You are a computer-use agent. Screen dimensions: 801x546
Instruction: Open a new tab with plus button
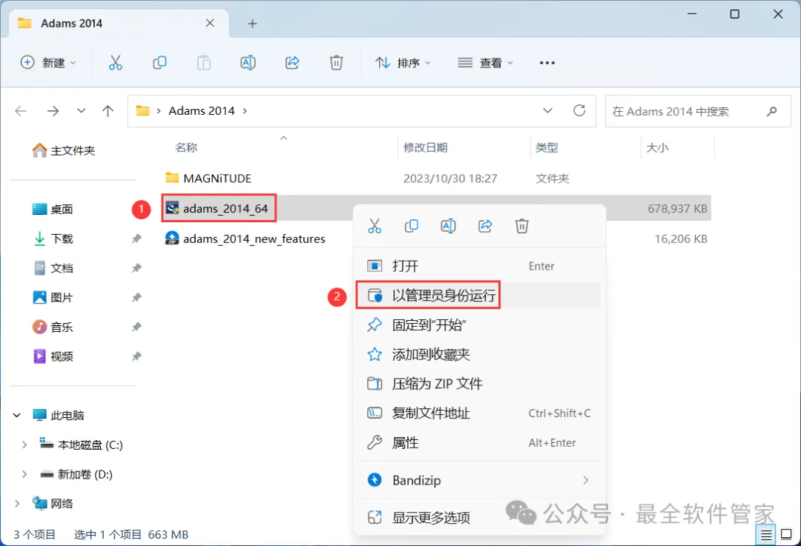(252, 24)
